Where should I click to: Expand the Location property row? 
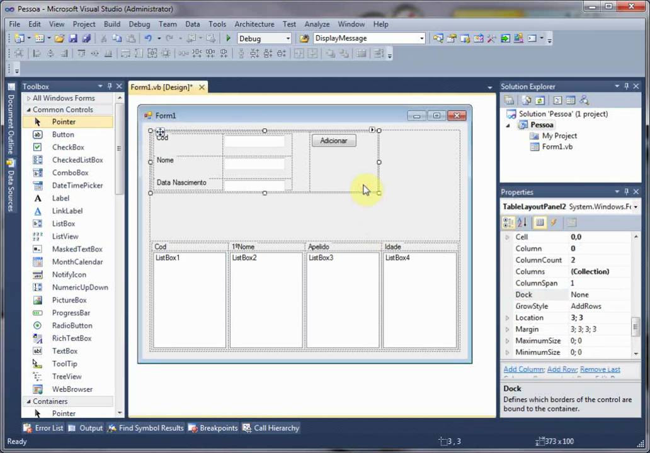pos(507,318)
